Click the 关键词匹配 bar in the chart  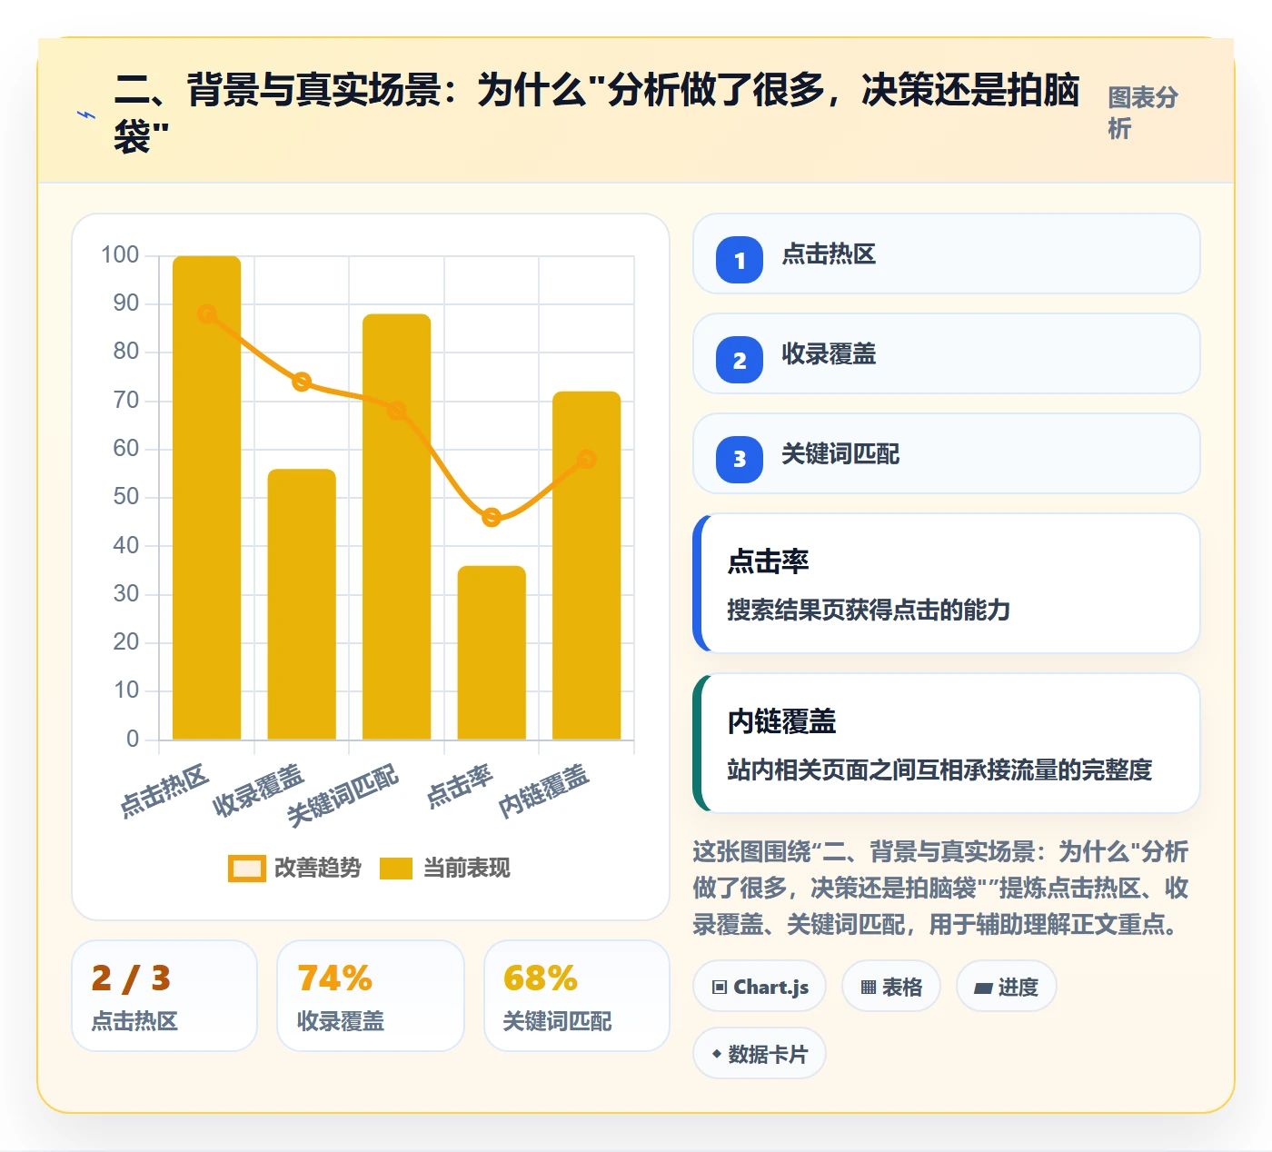click(x=397, y=527)
